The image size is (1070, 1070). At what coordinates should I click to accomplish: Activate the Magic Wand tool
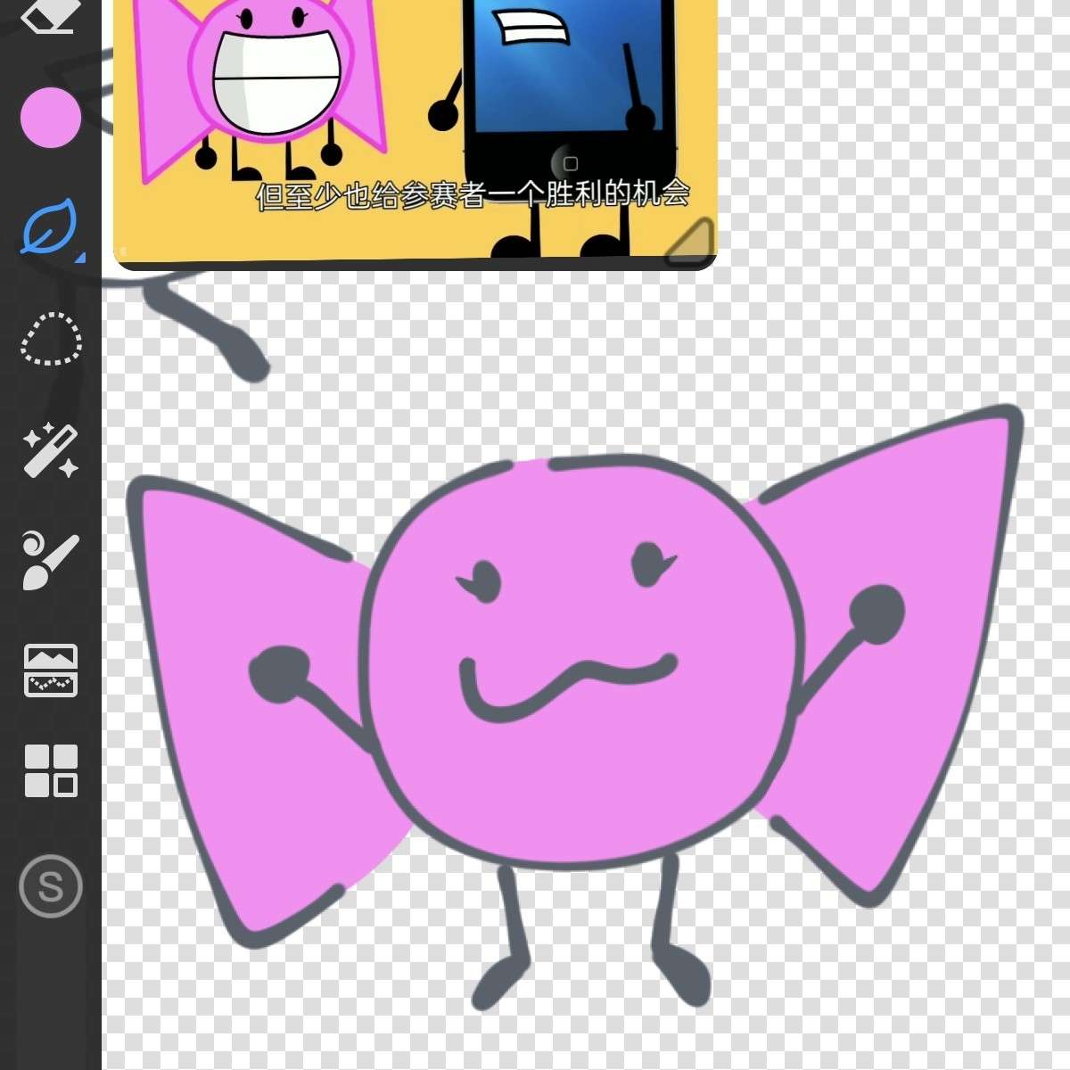pyautogui.click(x=51, y=450)
